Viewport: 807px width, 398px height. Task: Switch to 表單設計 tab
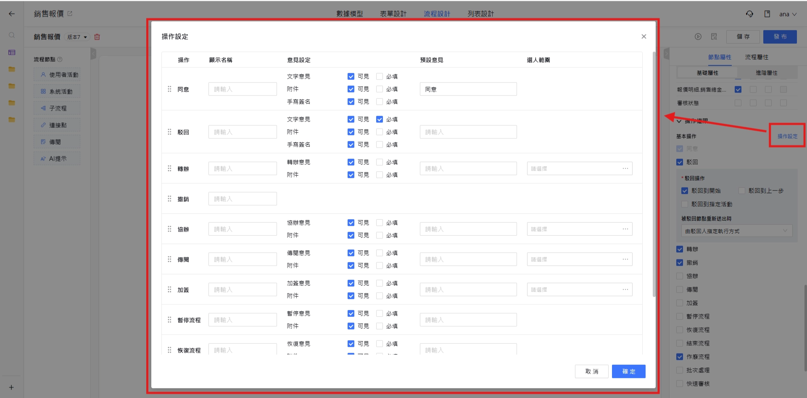[393, 14]
